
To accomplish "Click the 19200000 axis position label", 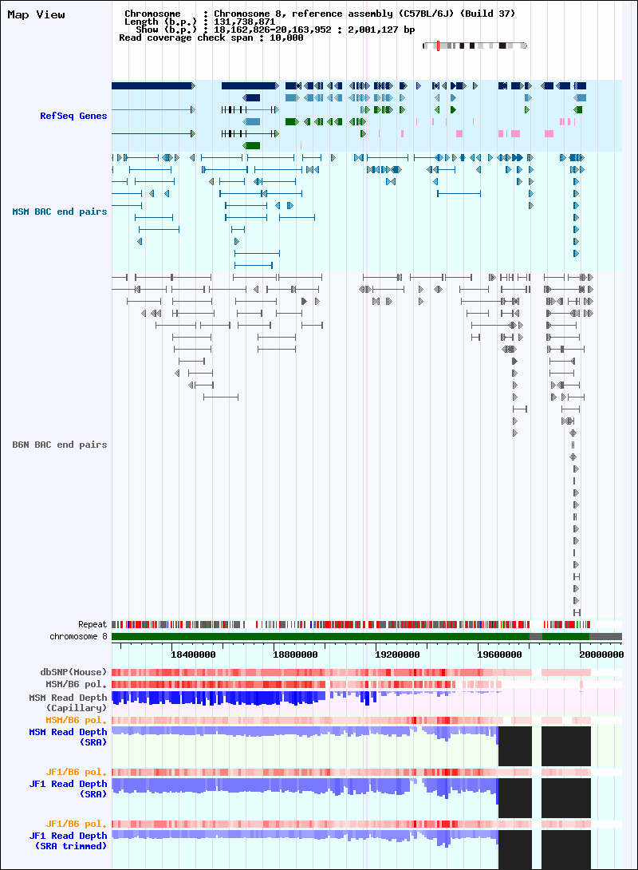I will tap(397, 654).
